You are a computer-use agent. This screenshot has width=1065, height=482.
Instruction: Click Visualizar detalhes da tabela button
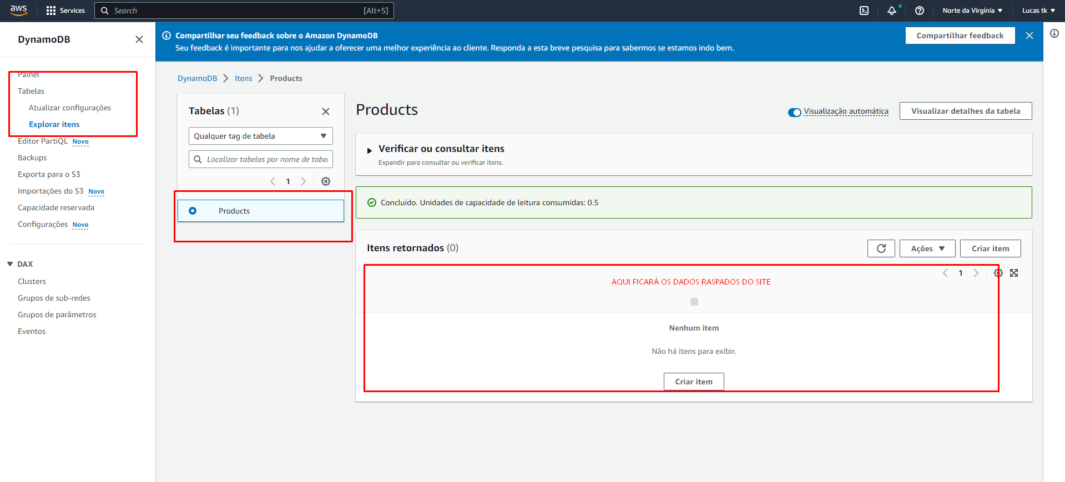pyautogui.click(x=966, y=111)
